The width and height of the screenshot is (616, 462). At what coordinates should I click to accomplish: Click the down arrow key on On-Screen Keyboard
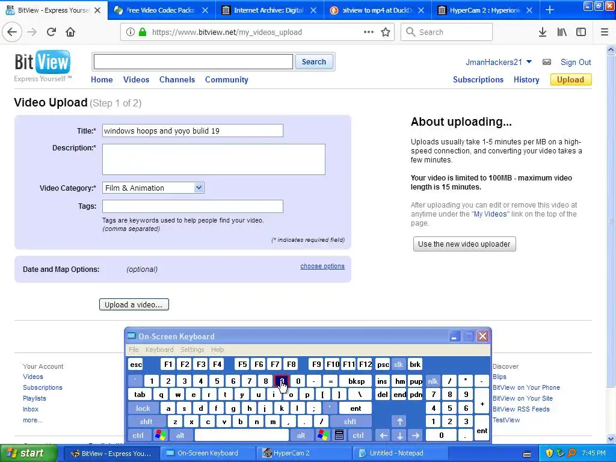399,436
